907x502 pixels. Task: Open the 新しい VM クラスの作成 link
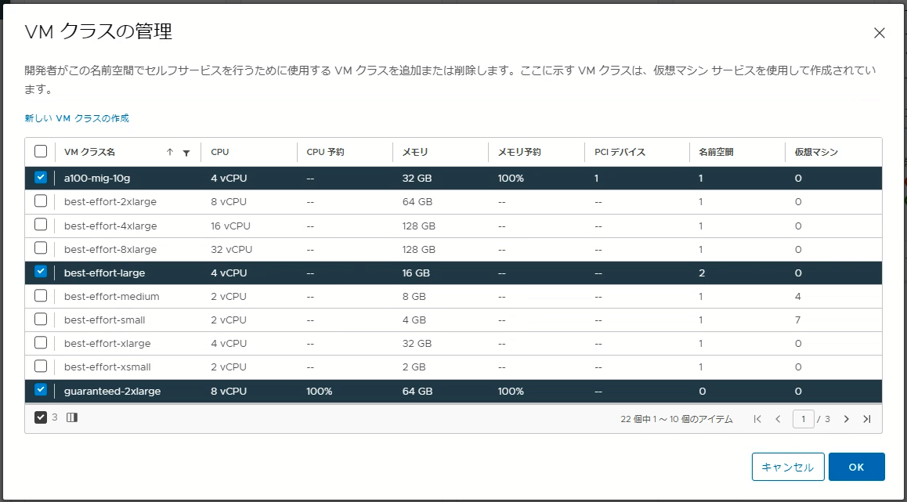pos(77,118)
